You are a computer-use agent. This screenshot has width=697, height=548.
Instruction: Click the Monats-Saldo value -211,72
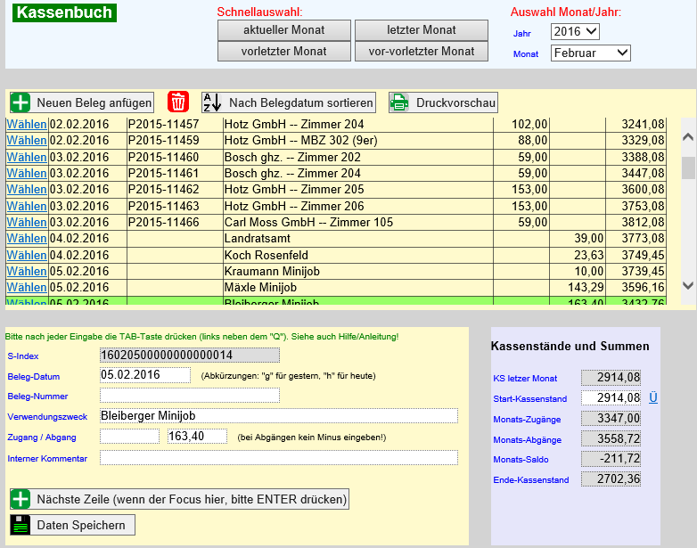point(611,458)
